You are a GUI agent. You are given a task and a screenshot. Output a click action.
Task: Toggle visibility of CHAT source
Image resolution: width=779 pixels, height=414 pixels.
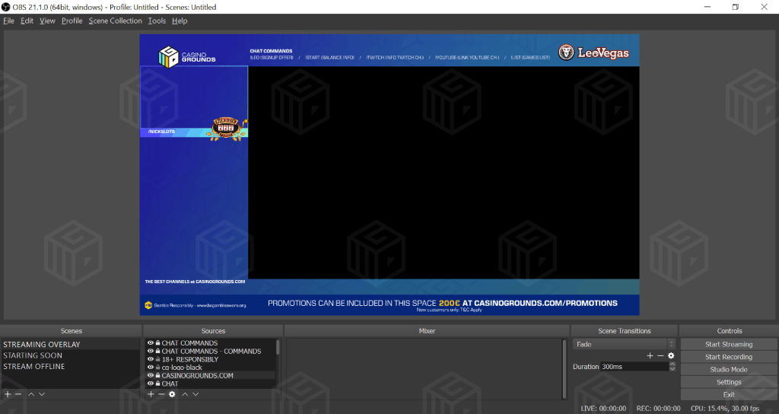click(151, 384)
